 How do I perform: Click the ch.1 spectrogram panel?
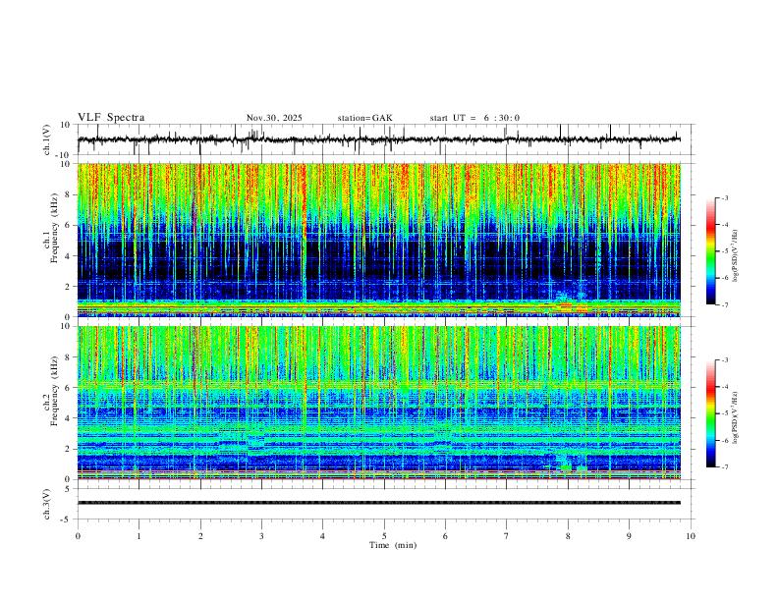pyautogui.click(x=379, y=240)
